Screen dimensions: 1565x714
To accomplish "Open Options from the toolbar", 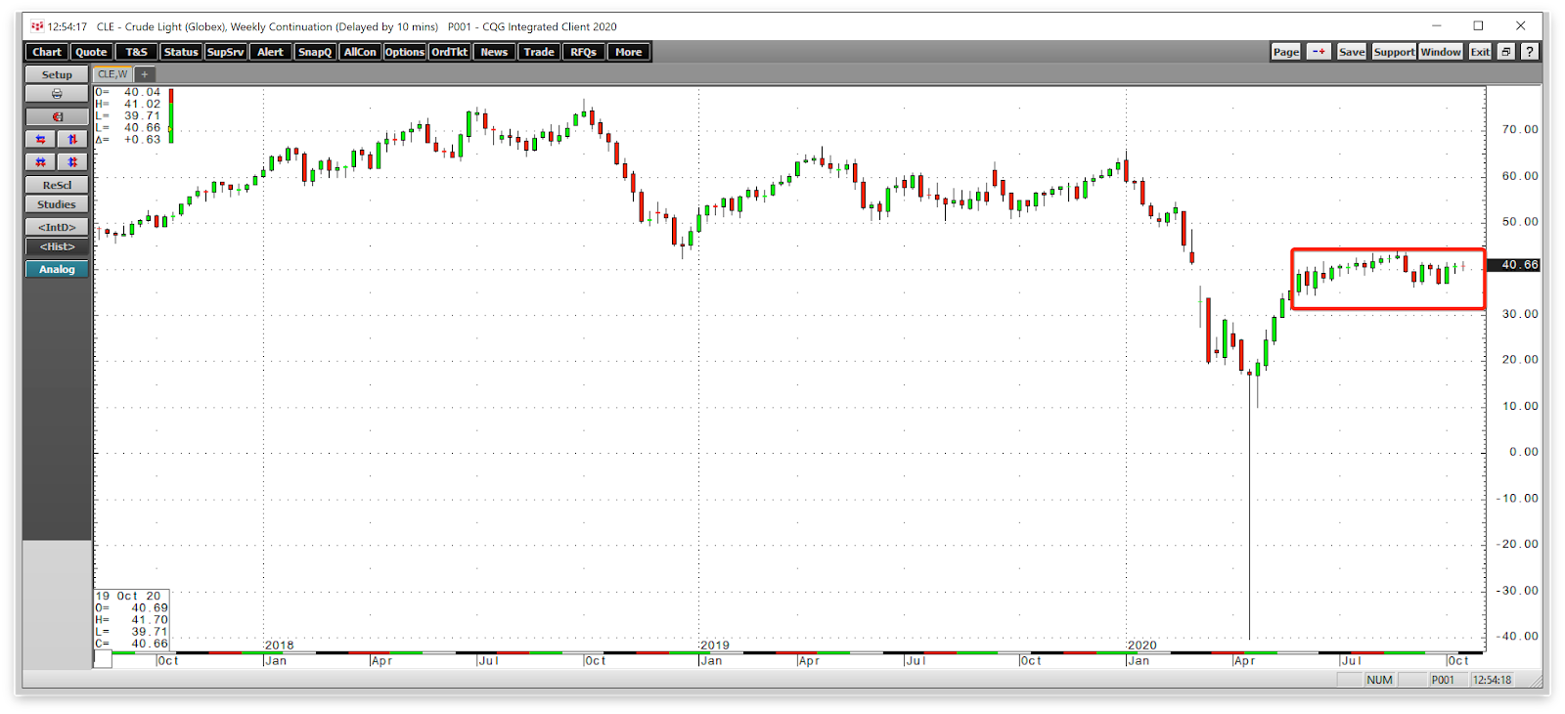I will coord(405,52).
